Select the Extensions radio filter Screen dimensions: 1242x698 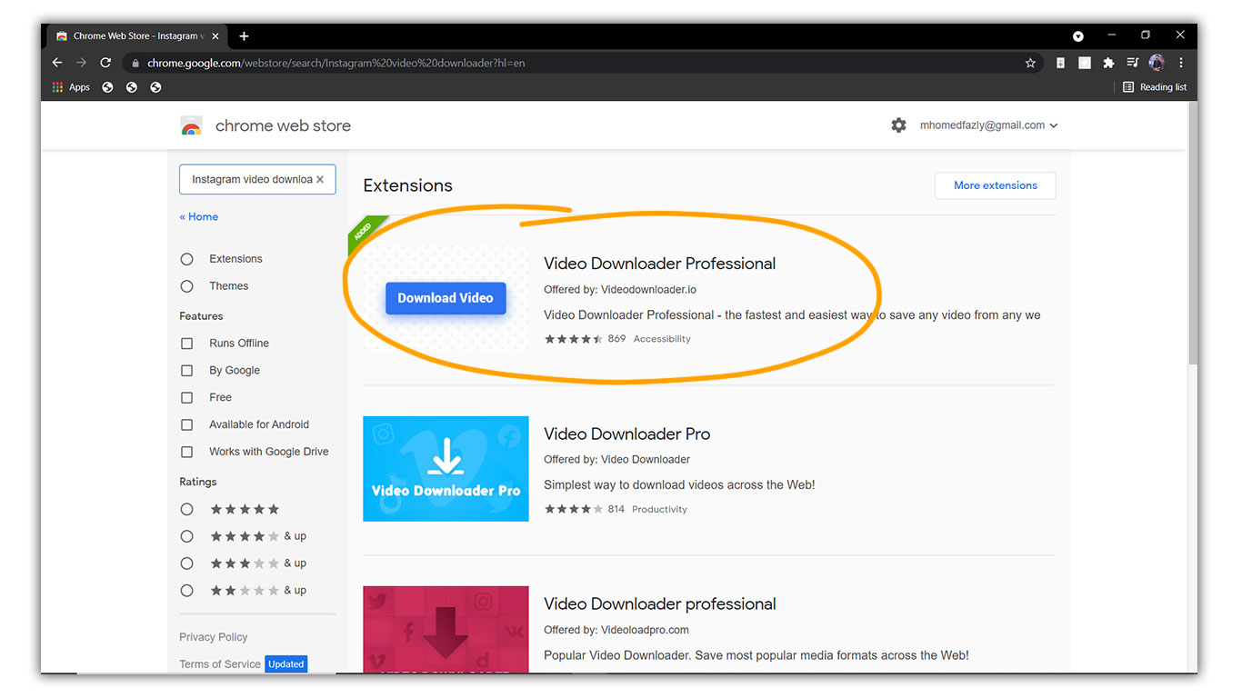tap(187, 259)
